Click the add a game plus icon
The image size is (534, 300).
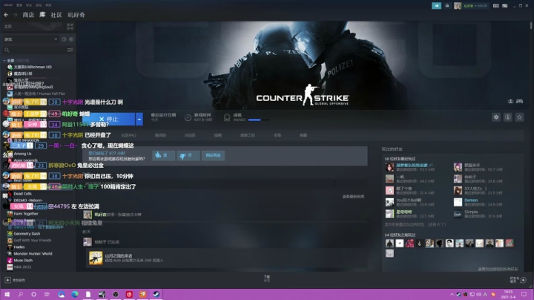point(7,280)
